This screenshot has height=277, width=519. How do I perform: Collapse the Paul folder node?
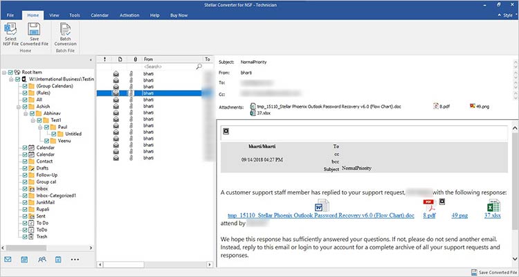click(x=39, y=127)
